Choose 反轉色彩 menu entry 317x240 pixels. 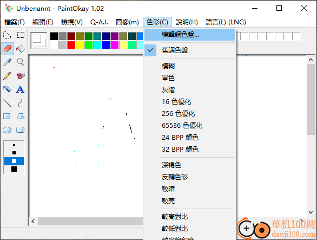click(190, 177)
